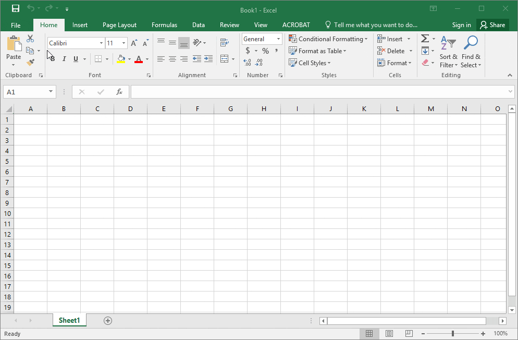Click the Zoom slider handle

(x=453, y=333)
